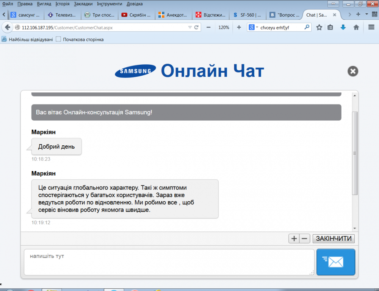Click the 'Онлайн Чат' heading
Image resolution: width=379 pixels, height=291 pixels.
(x=213, y=71)
